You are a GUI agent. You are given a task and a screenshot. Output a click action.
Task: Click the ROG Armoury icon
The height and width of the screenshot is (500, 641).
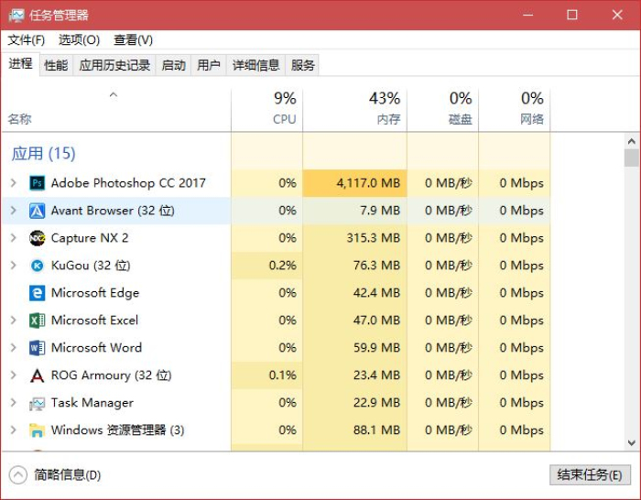[38, 375]
